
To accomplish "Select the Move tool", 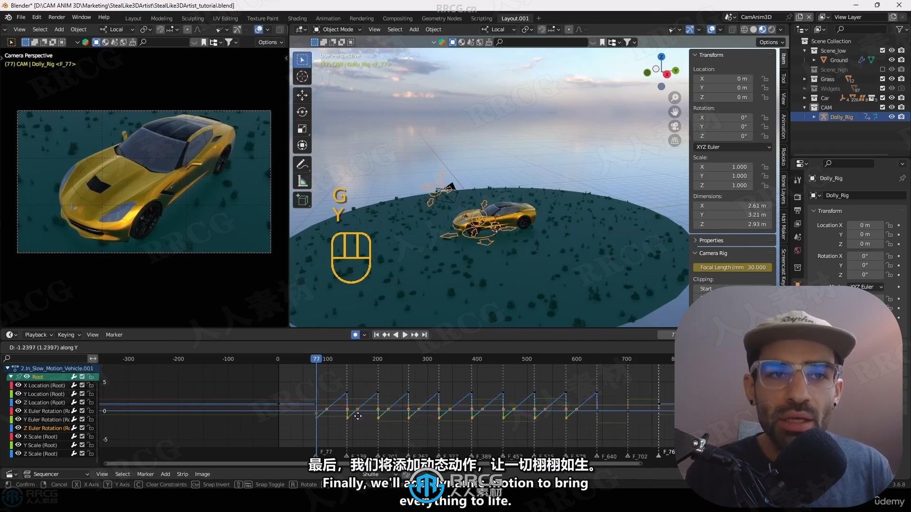I will [302, 95].
